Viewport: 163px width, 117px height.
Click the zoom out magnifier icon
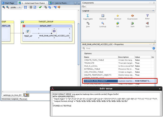pyautogui.click(x=7, y=7)
